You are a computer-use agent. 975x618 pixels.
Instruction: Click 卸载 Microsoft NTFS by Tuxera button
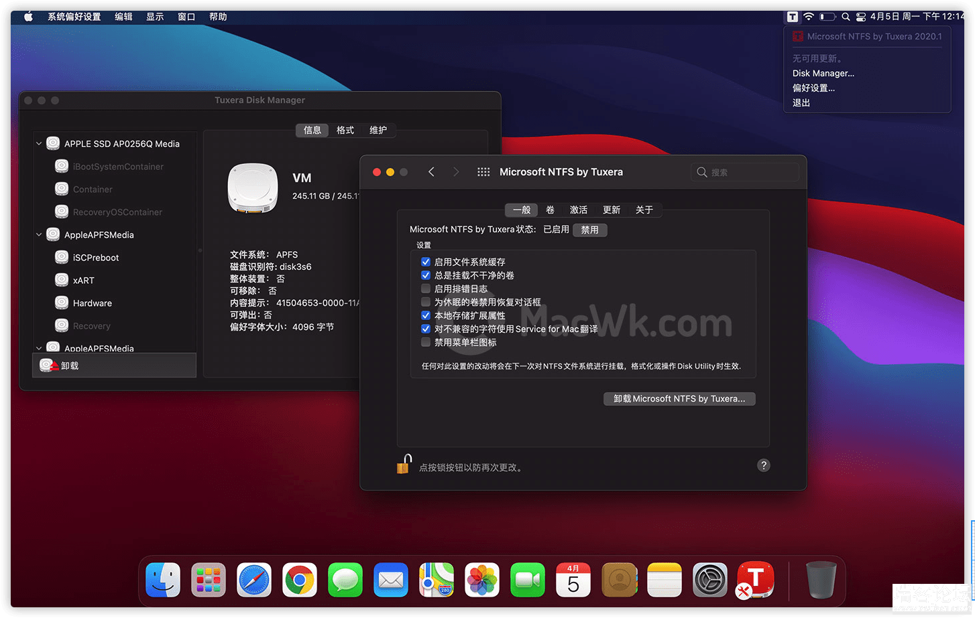coord(679,398)
